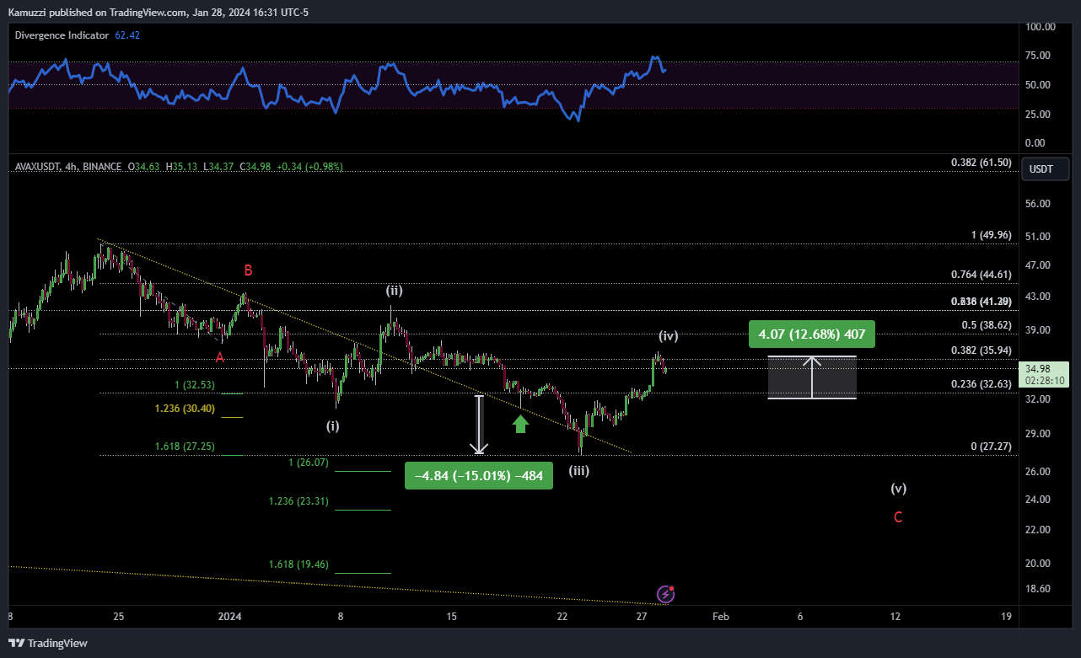The height and width of the screenshot is (658, 1081).
Task: Click the wave (v) label
Action: coord(899,488)
